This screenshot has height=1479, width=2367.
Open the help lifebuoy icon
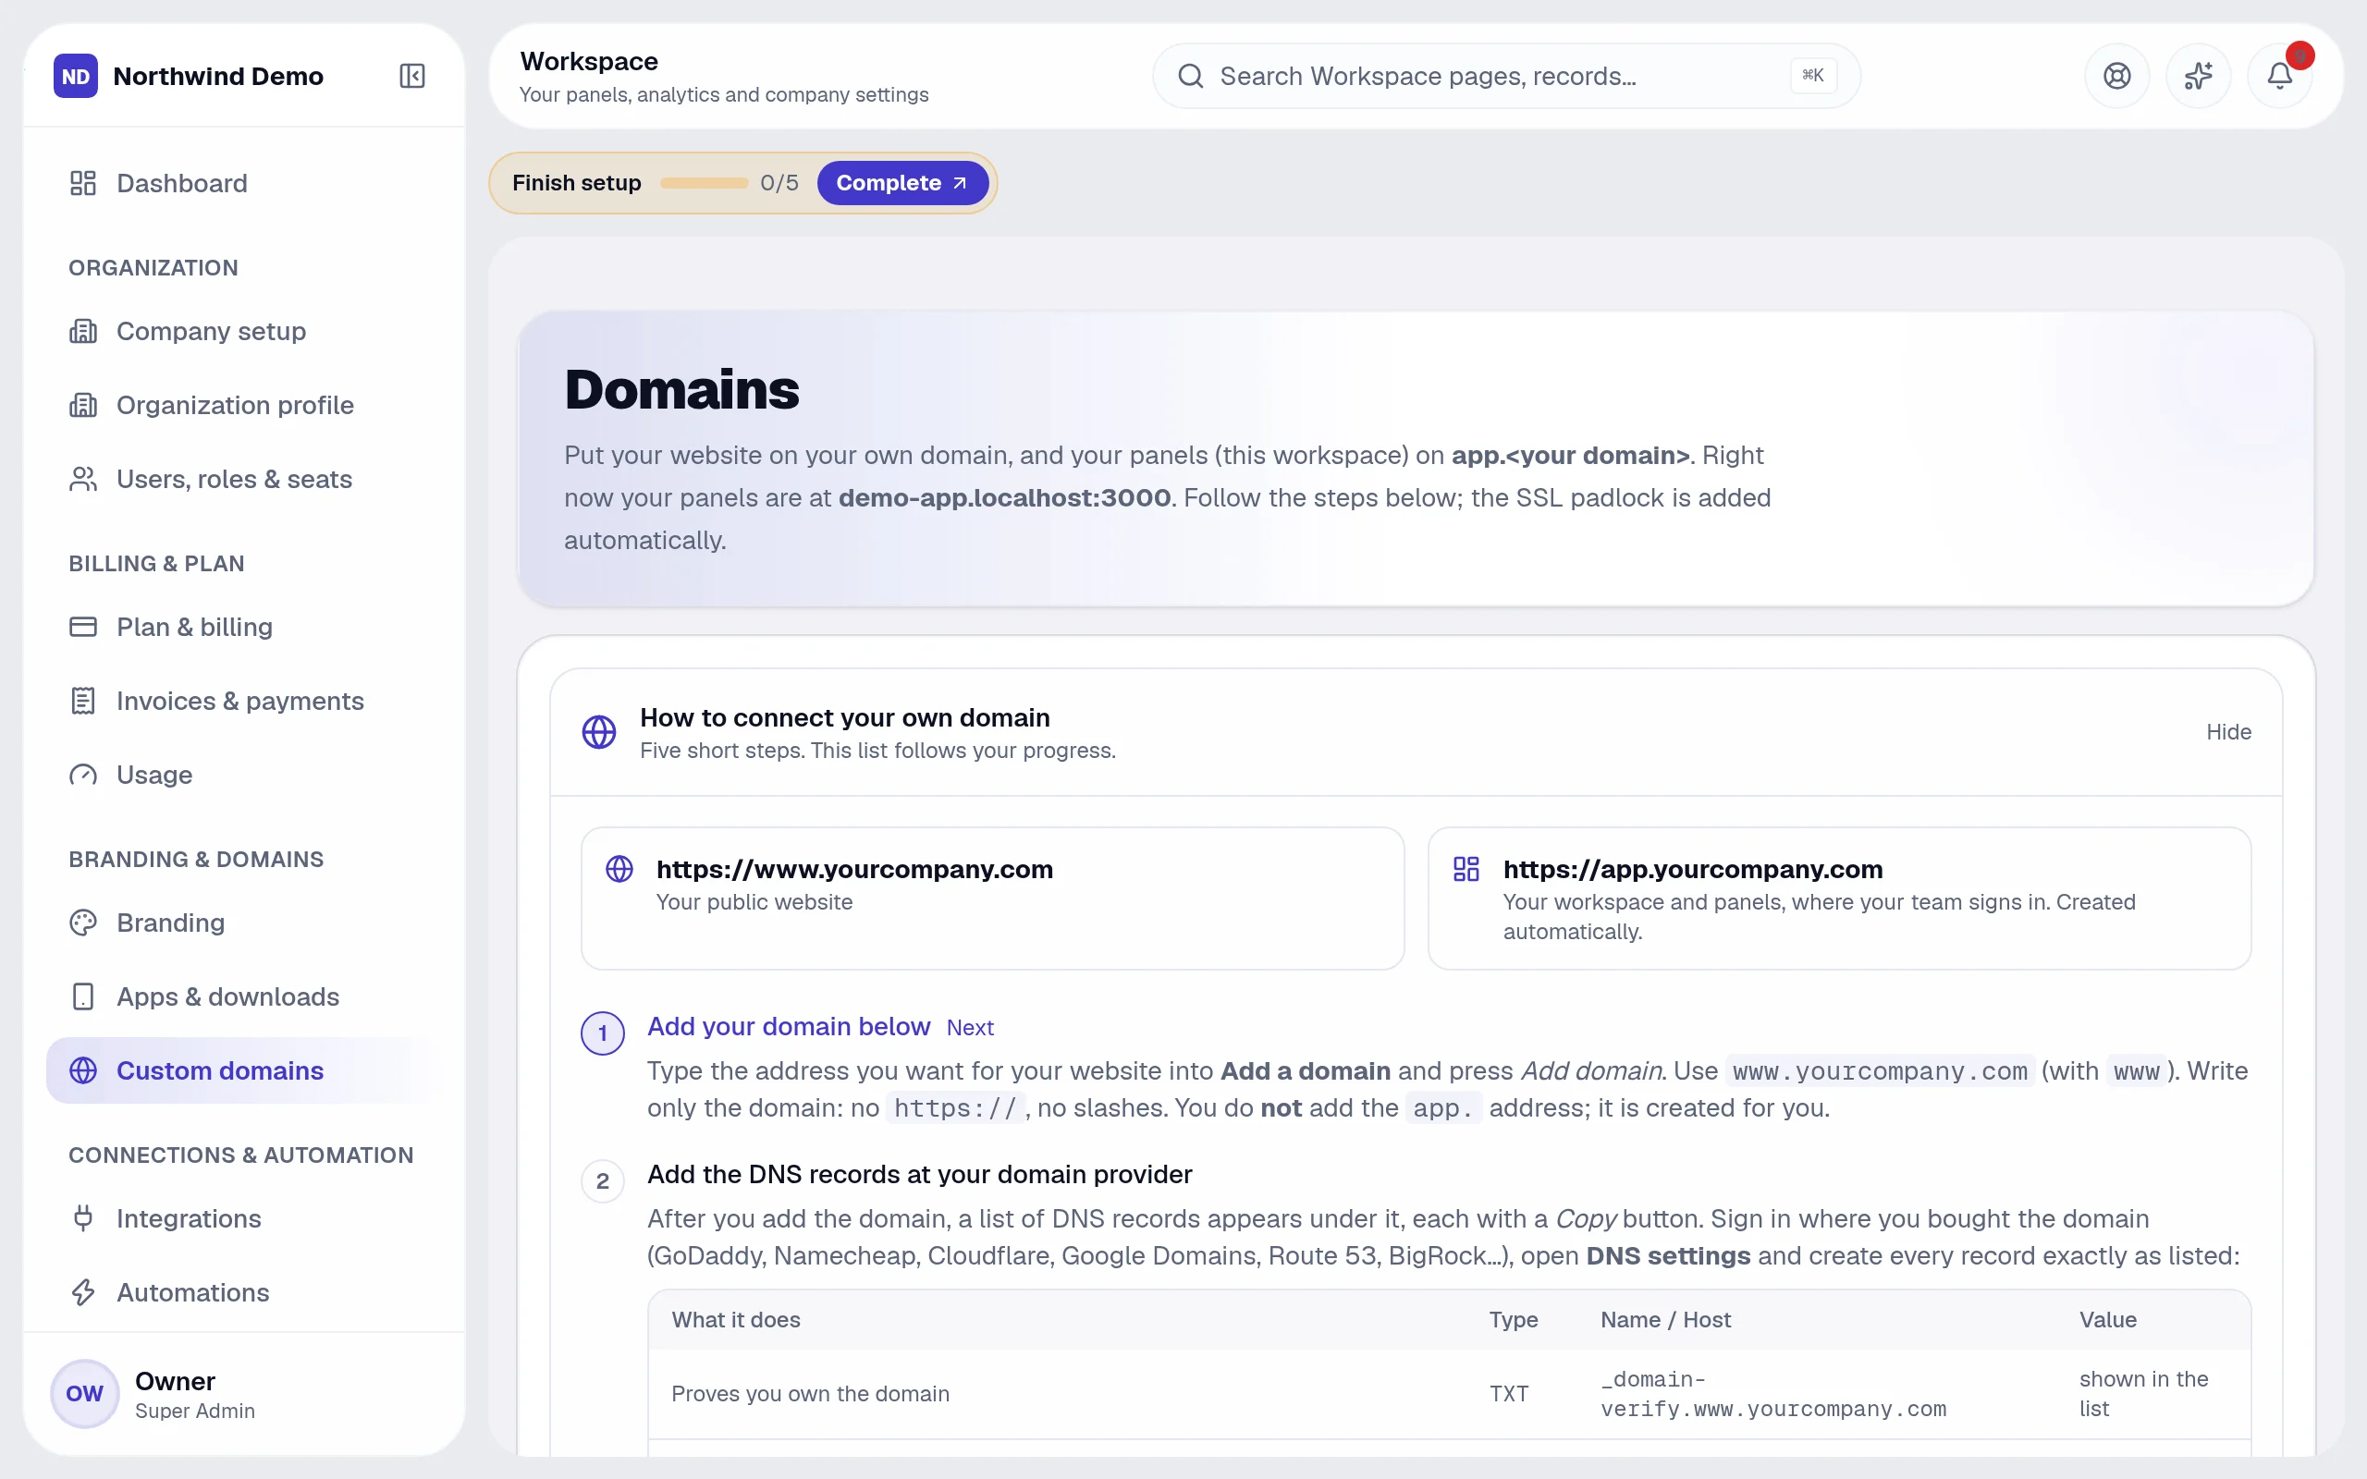pos(2116,75)
